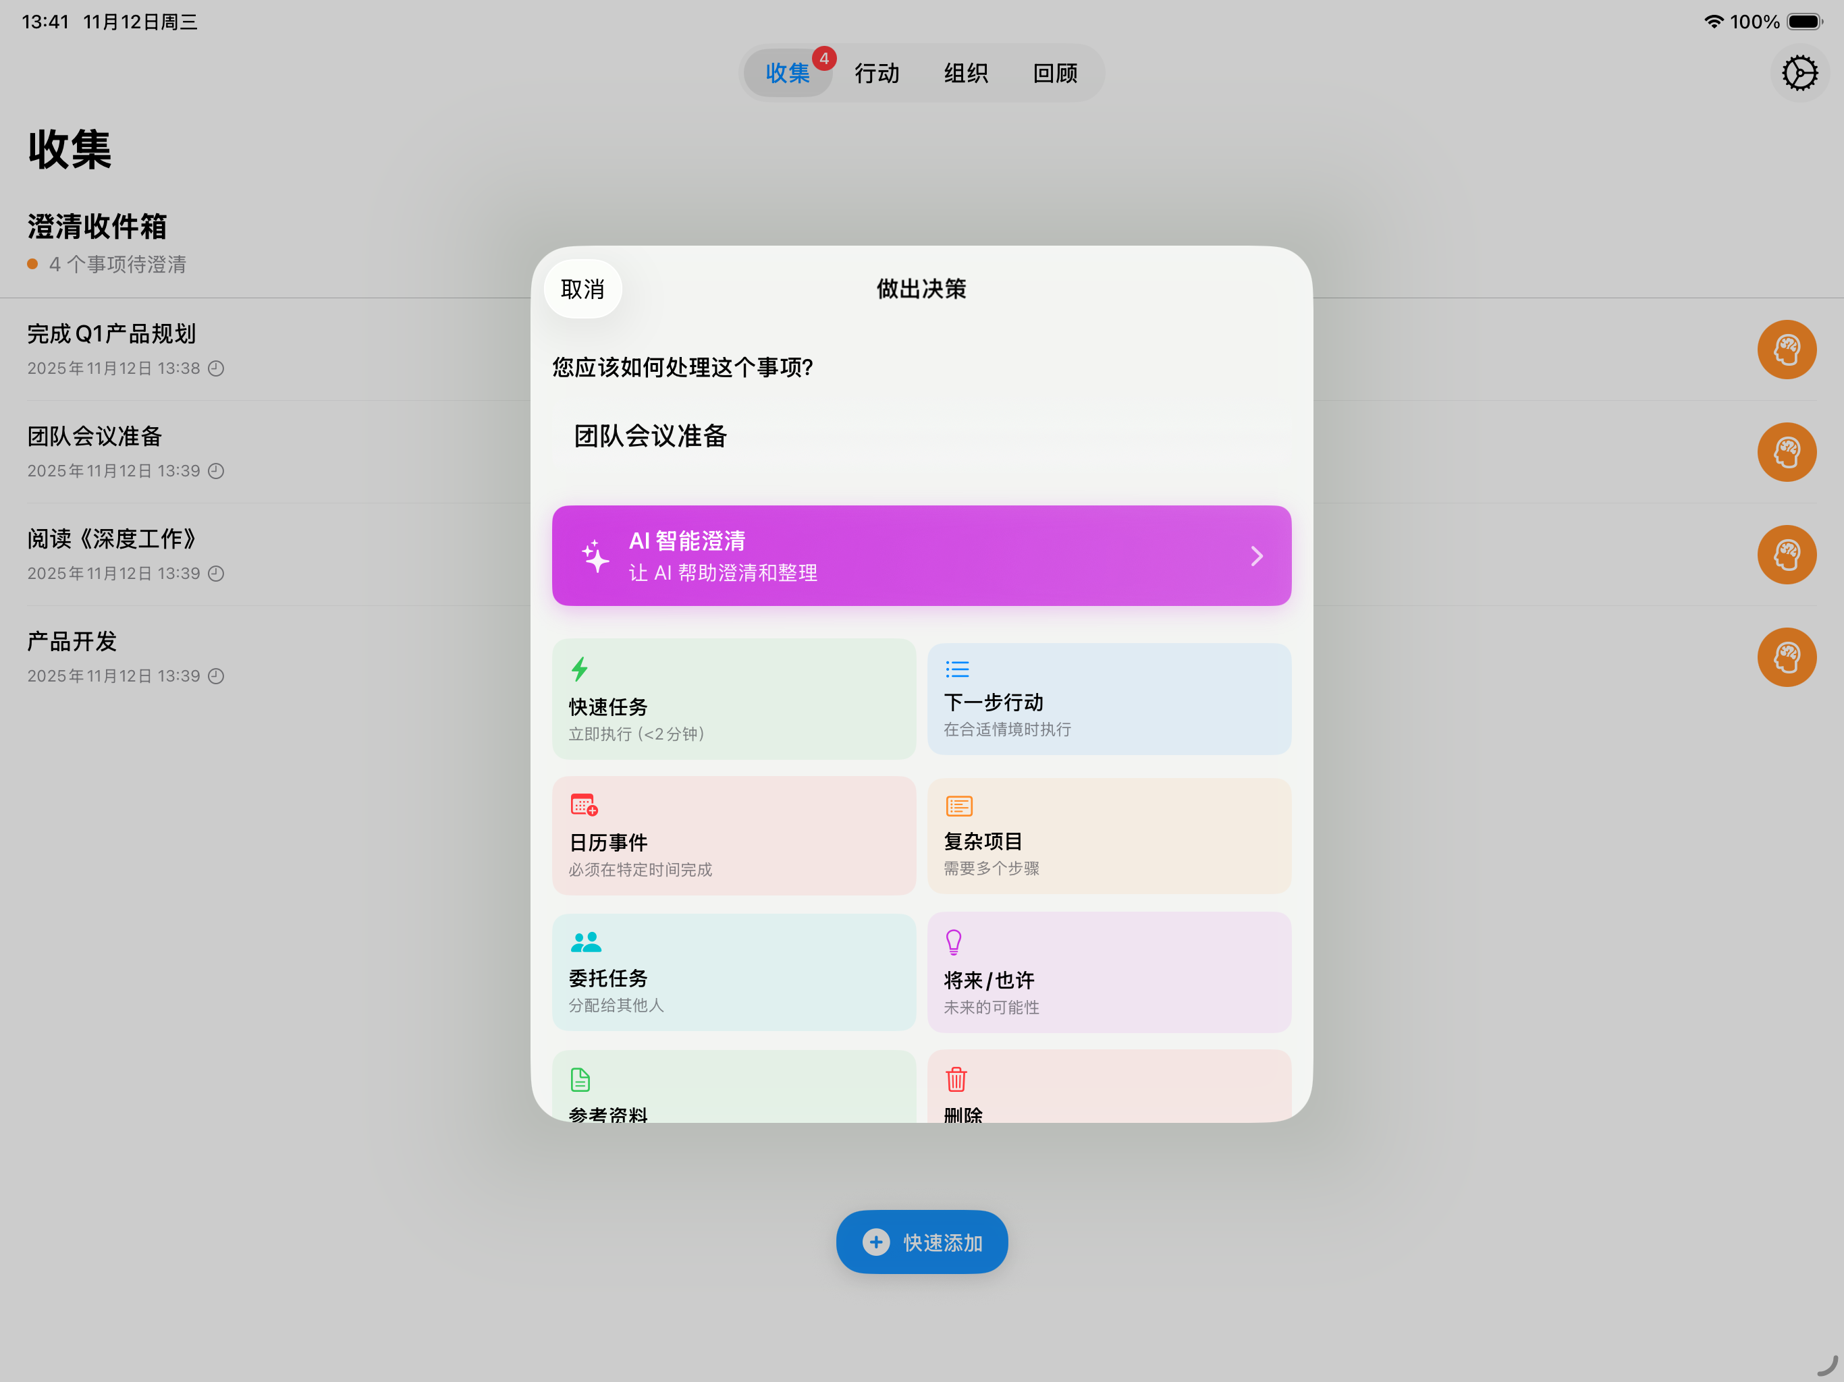This screenshot has height=1382, width=1844.
Task: Open AI 智能澄清 assistant
Action: [x=921, y=555]
